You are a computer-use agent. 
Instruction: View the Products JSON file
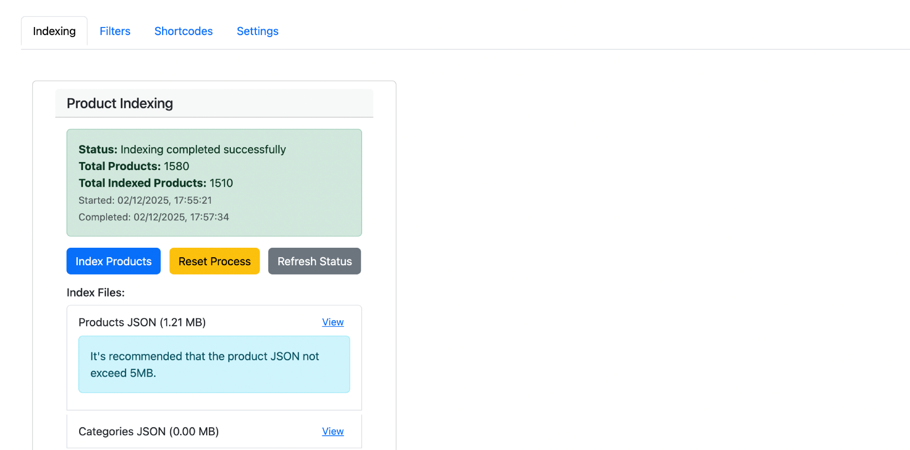(x=333, y=322)
